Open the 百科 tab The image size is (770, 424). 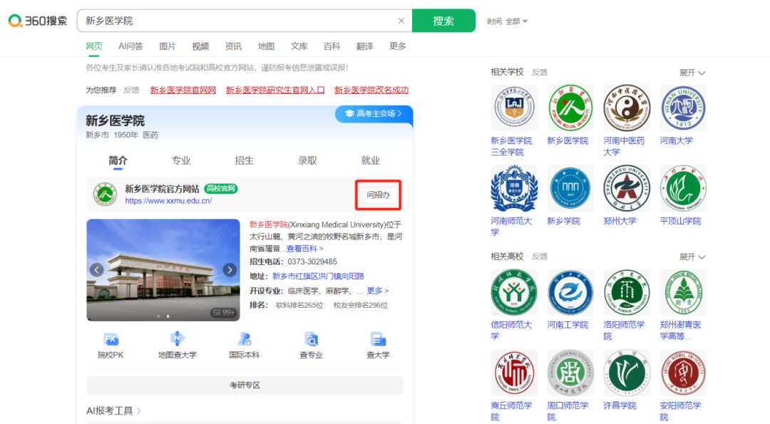(x=332, y=46)
